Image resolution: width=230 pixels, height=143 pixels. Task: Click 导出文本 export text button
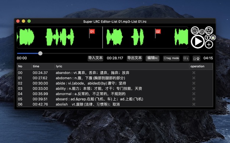click(134, 58)
